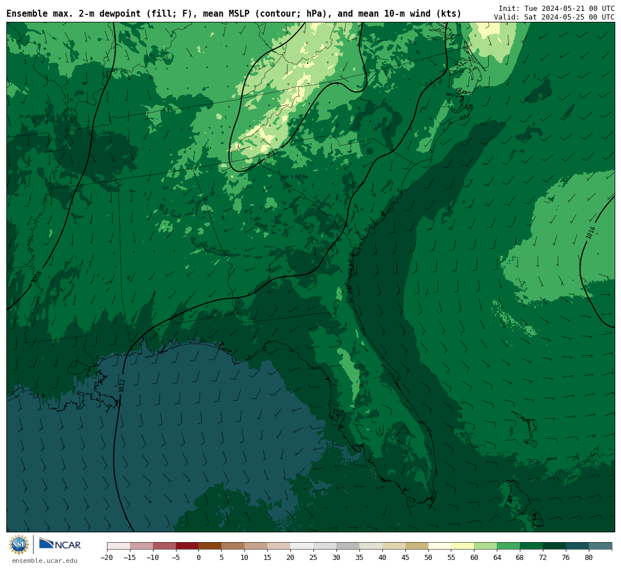Image resolution: width=621 pixels, height=568 pixels.
Task: Click the 64 colorbar tick label
Action: click(x=497, y=557)
